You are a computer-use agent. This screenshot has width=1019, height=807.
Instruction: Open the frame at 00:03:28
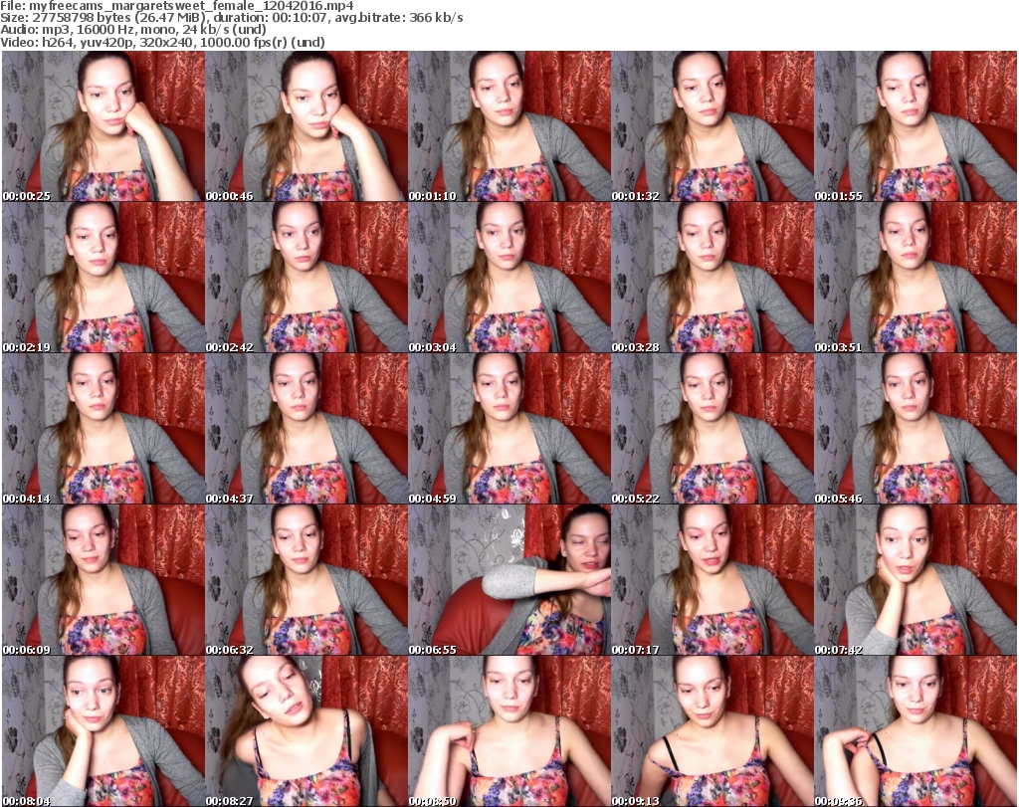[713, 278]
